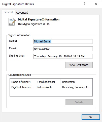Click the disabled Details button
This screenshot has width=102, height=122.
click(x=79, y=102)
